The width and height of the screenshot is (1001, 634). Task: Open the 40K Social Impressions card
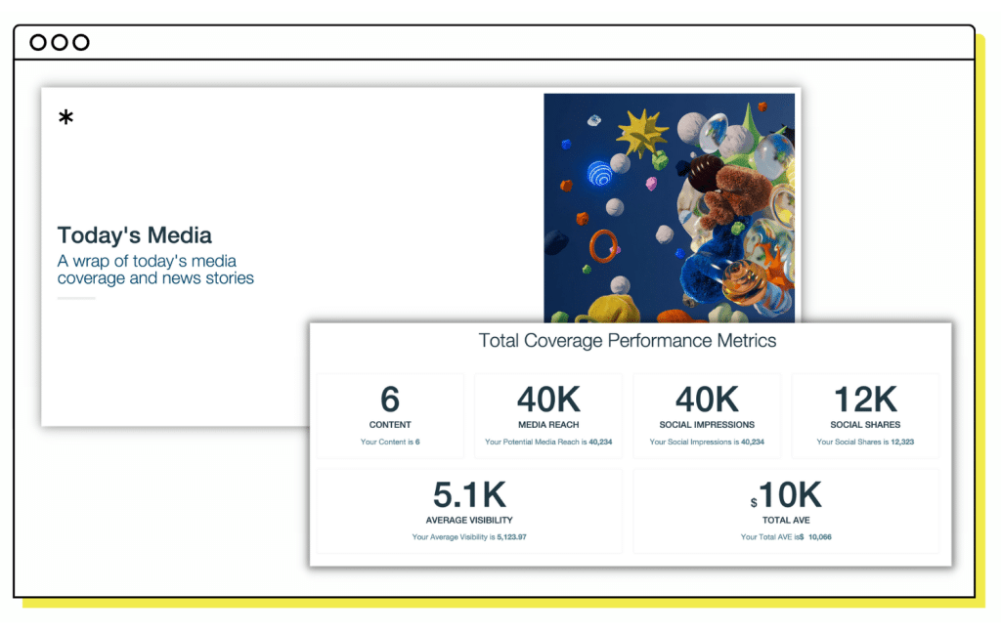[x=707, y=415]
